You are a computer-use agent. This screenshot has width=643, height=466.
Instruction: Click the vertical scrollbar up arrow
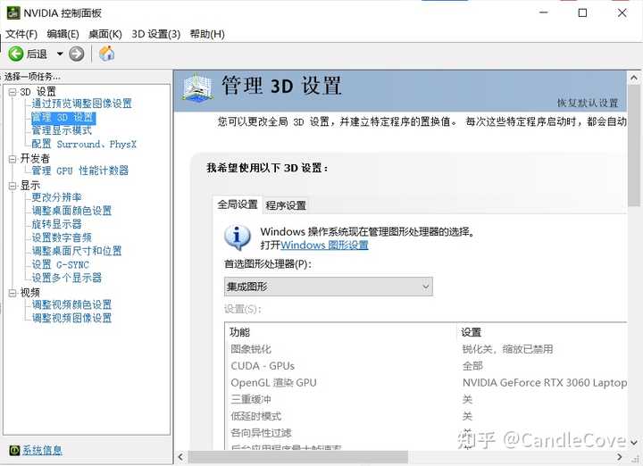coord(634,78)
